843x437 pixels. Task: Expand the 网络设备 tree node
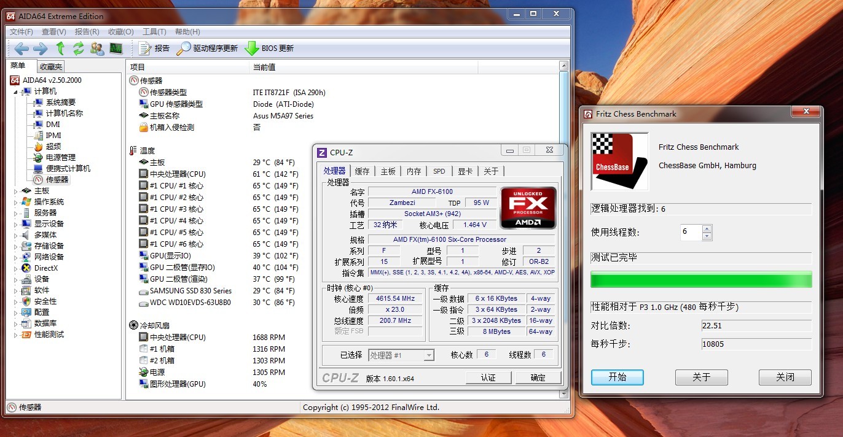(x=17, y=257)
